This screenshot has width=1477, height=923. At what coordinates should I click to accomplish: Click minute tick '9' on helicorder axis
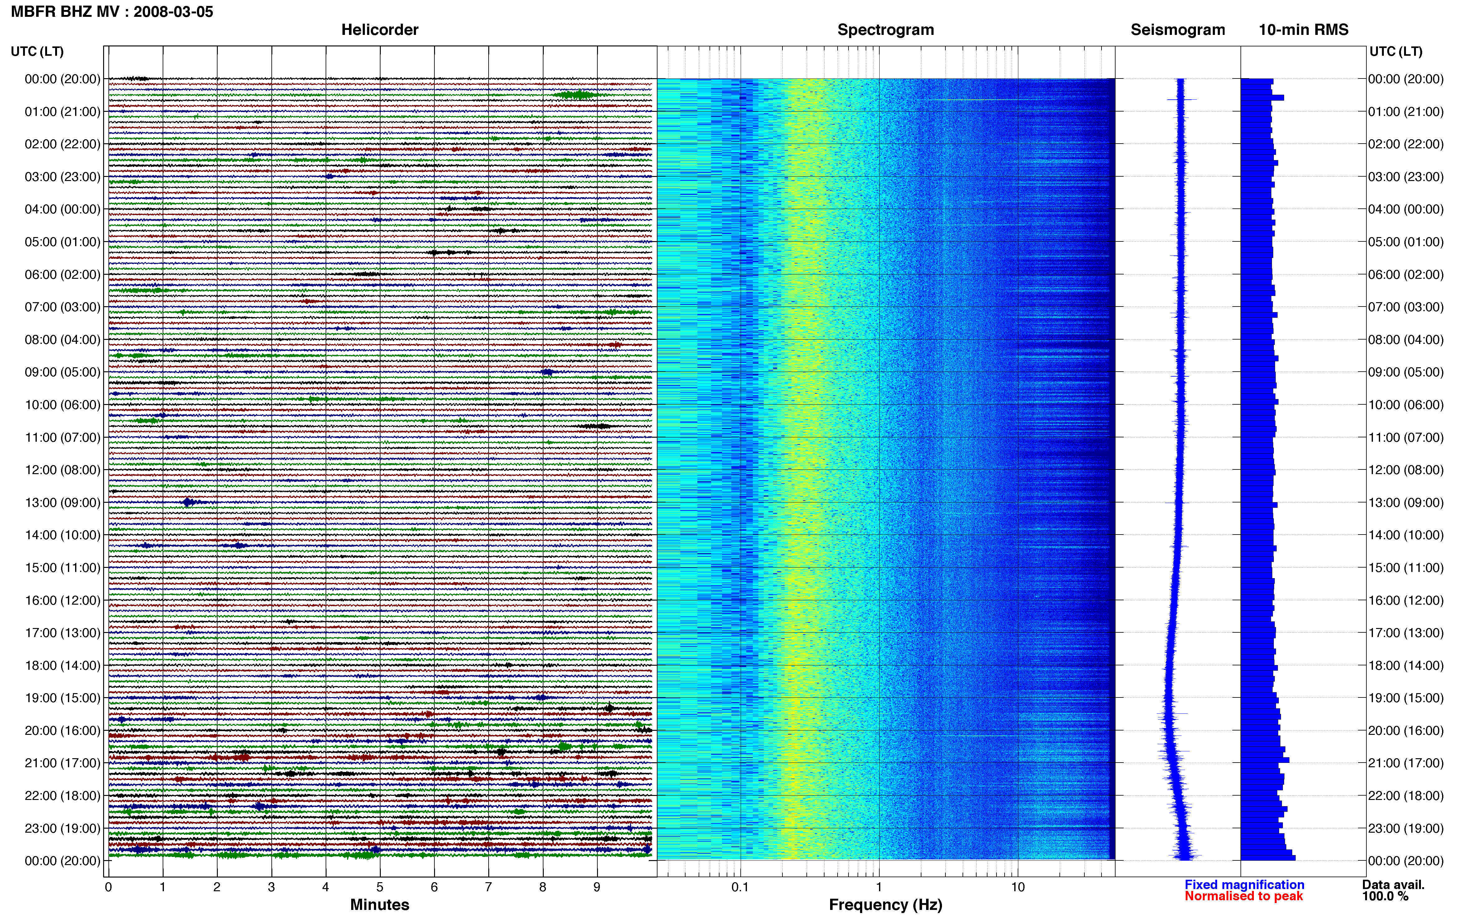597,887
